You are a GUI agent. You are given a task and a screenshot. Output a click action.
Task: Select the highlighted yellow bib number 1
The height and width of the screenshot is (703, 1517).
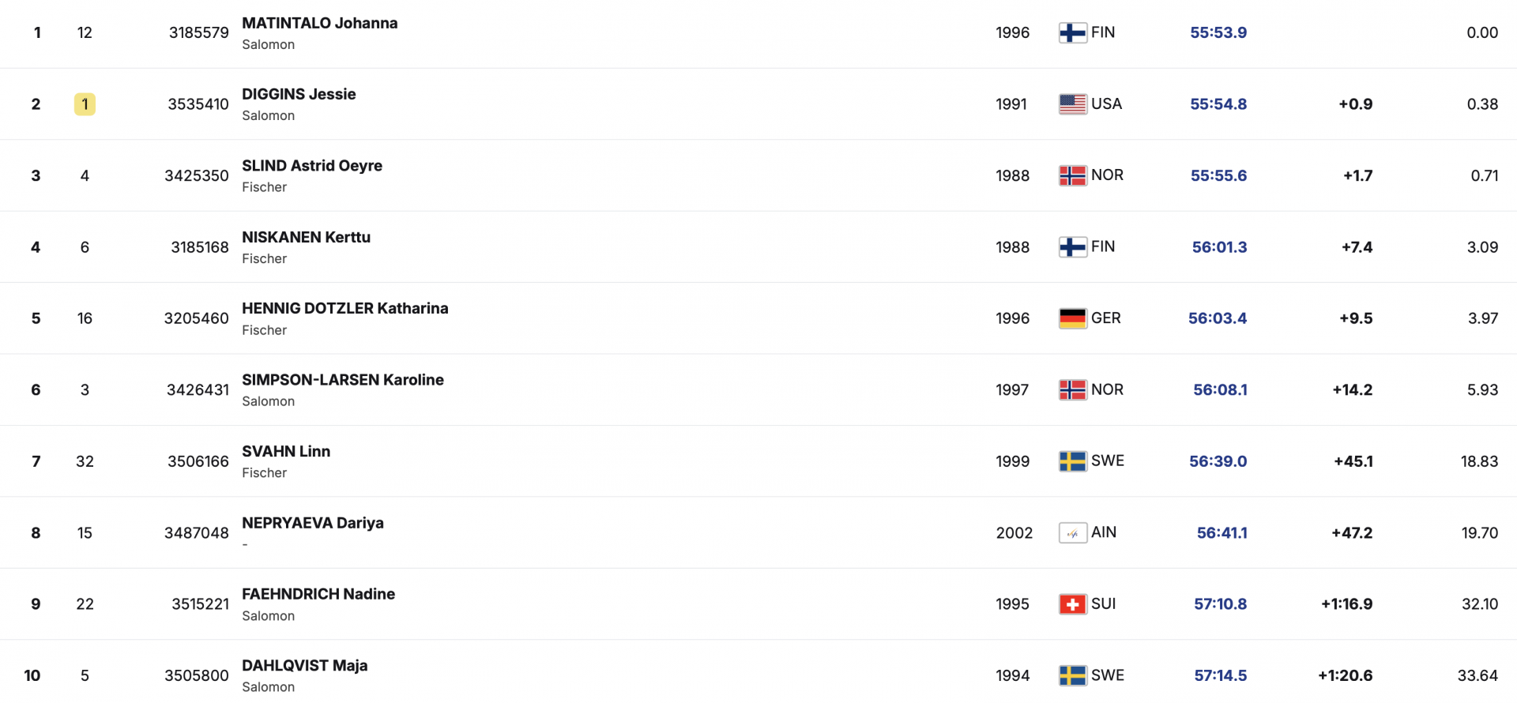[x=85, y=104]
